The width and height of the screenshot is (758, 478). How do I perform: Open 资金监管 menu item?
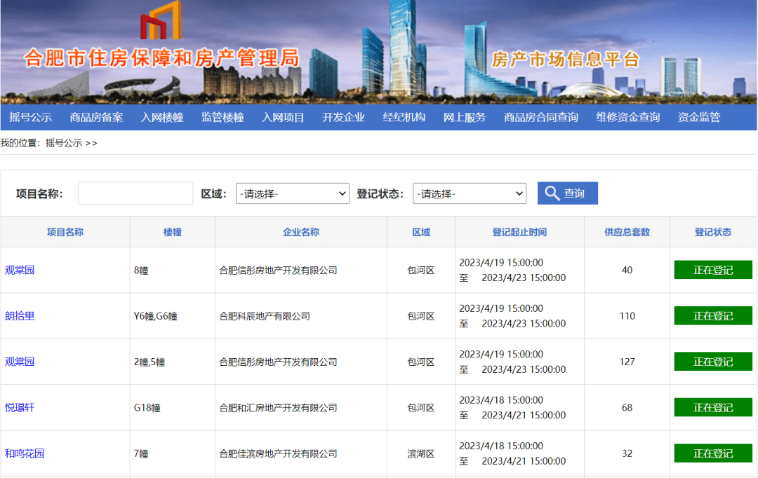tap(699, 117)
